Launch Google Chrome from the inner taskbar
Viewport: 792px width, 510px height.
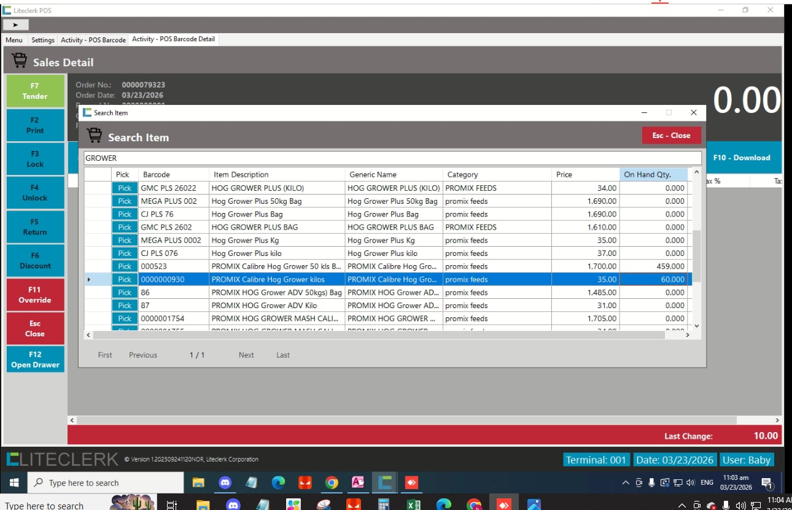tap(332, 482)
